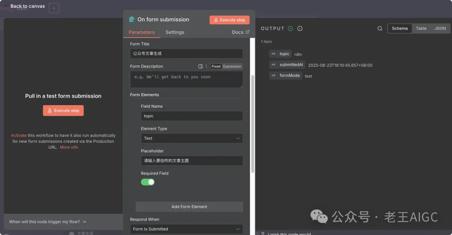Click the 'n8n' topic value
452x235 pixels.
[x=298, y=54]
